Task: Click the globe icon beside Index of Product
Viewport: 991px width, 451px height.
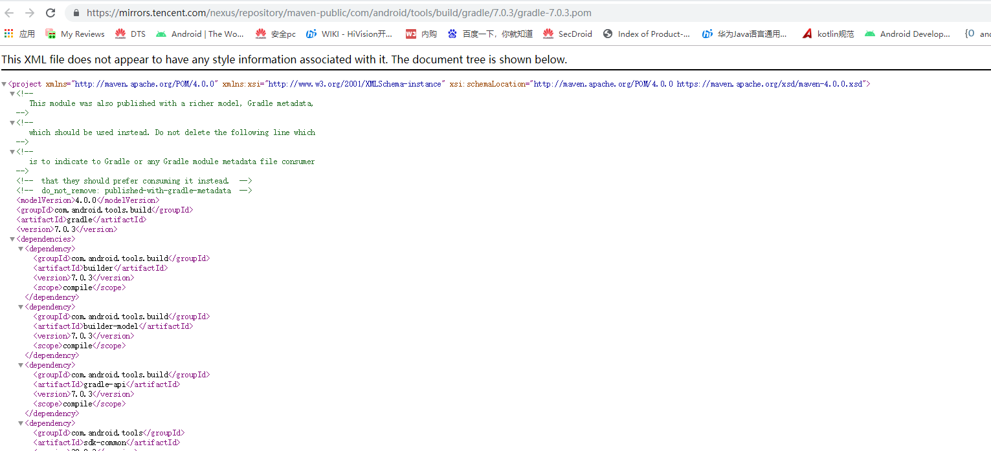Action: click(607, 33)
